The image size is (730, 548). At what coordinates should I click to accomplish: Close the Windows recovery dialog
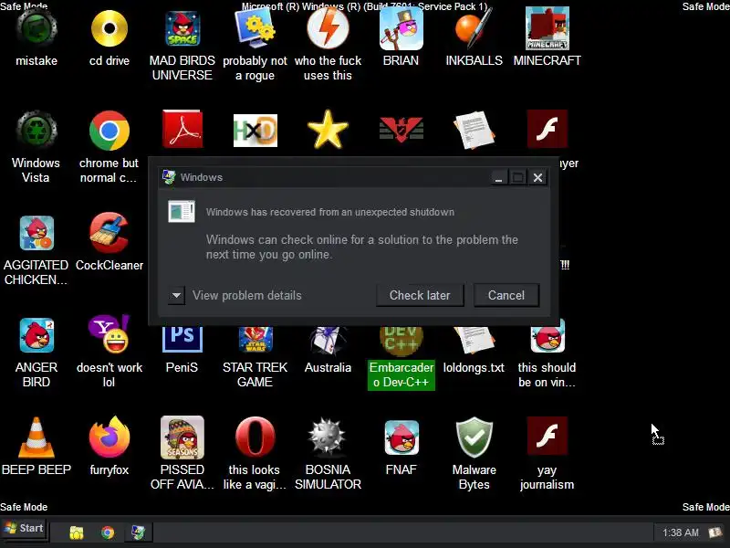[537, 177]
